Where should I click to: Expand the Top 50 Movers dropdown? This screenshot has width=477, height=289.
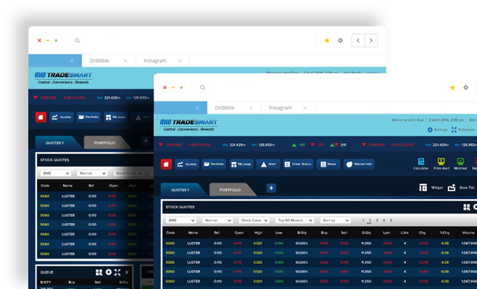coord(294,220)
